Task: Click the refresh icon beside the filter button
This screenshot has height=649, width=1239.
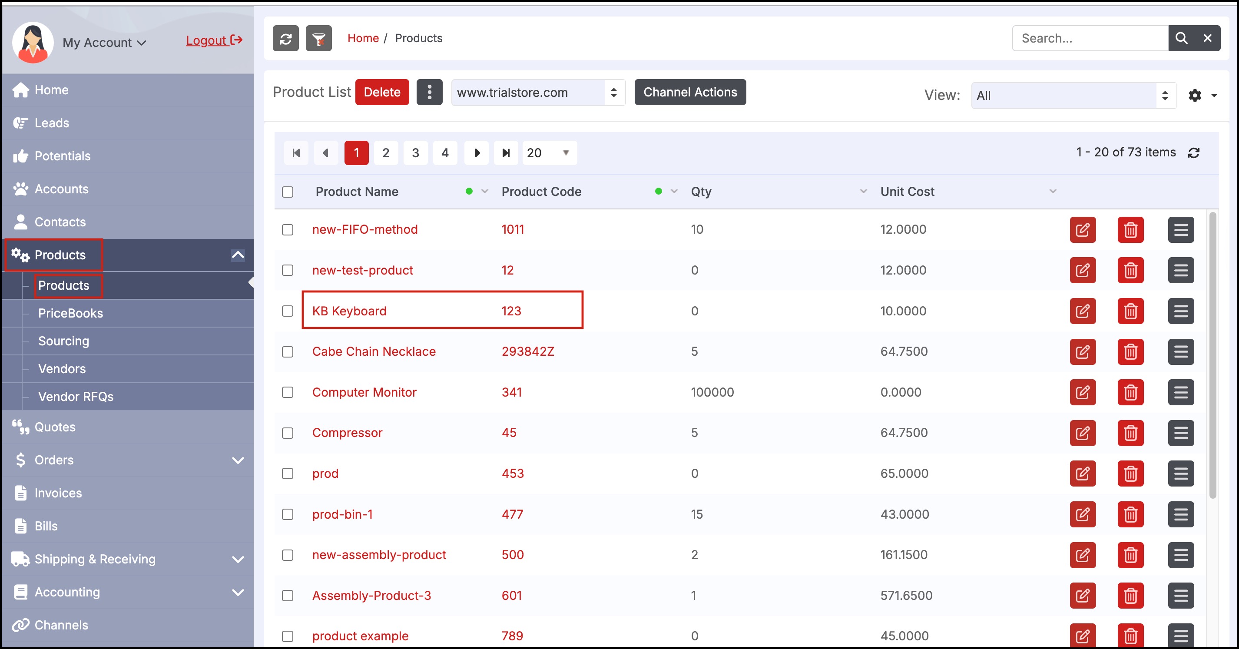Action: point(286,39)
